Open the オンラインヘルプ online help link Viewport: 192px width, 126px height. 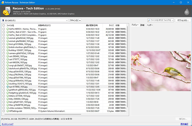coord(8,124)
